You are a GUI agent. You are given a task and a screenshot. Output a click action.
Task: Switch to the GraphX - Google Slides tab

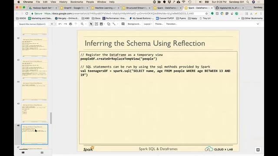74,8
